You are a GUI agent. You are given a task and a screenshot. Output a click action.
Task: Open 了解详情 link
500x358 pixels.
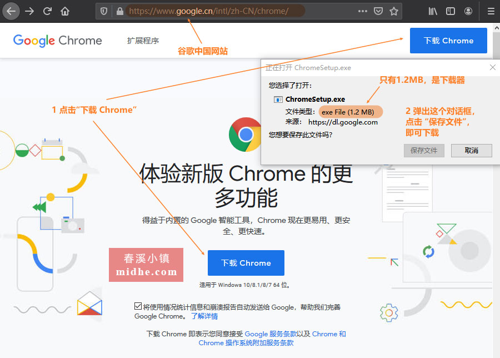pyautogui.click(x=204, y=316)
